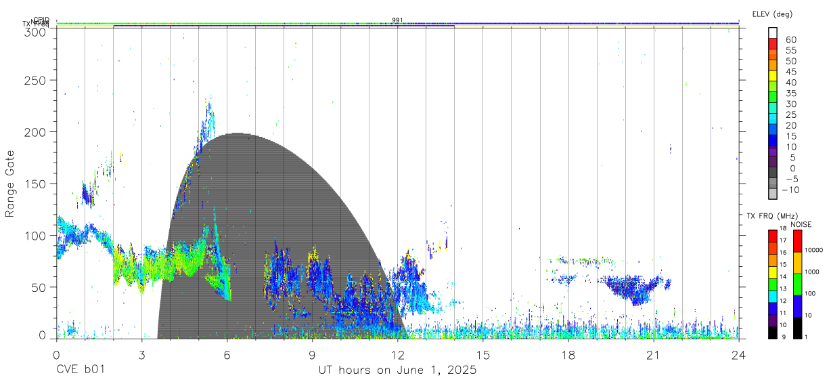
Task: Click the 'UT hours on June 1, 2025' axis title
Action: [x=398, y=371]
